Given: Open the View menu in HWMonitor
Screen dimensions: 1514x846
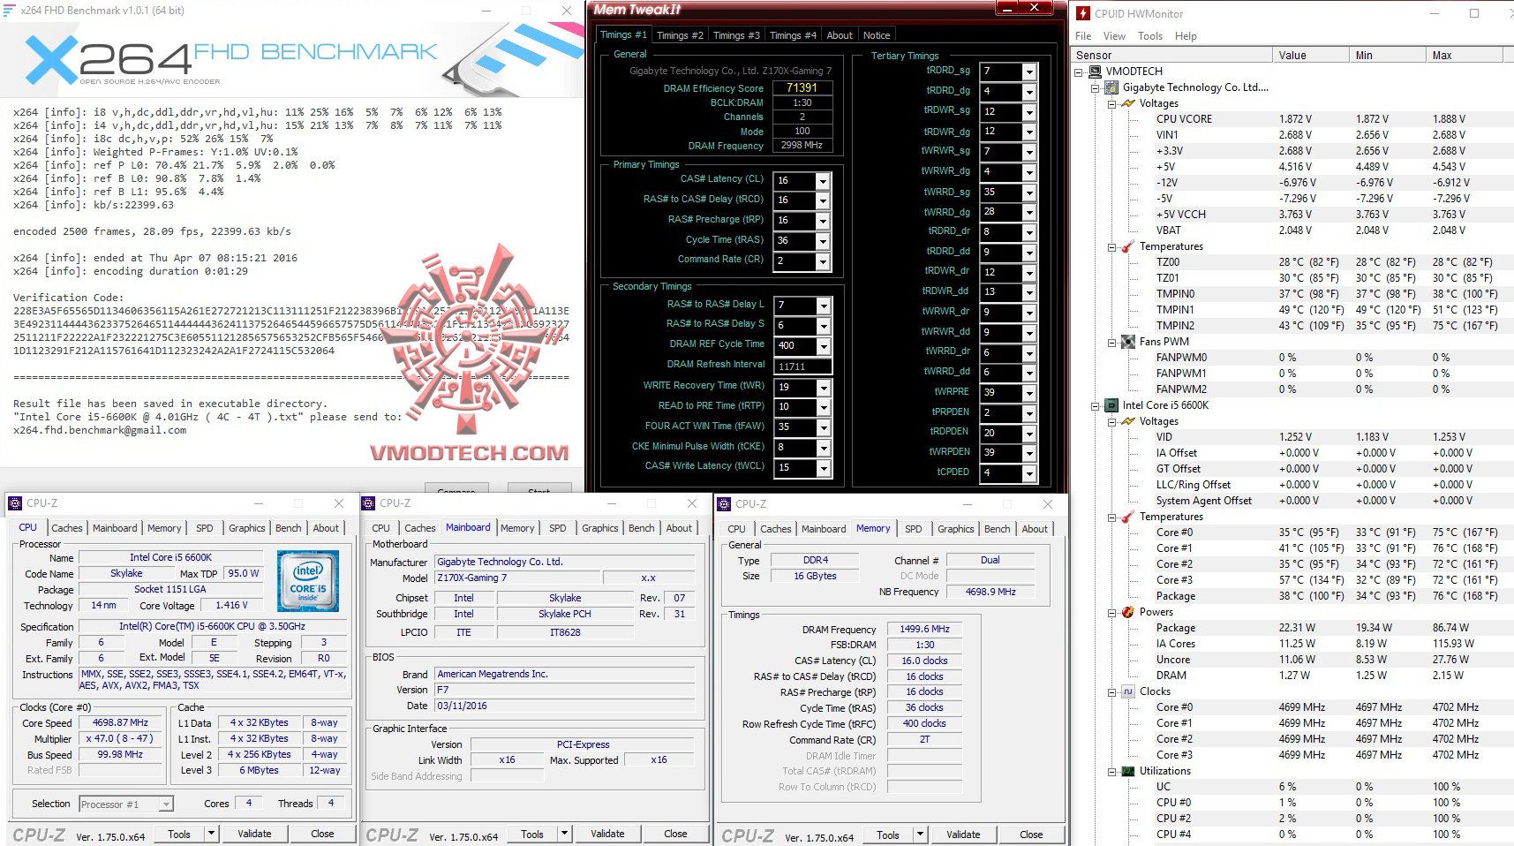Looking at the screenshot, I should (1114, 36).
